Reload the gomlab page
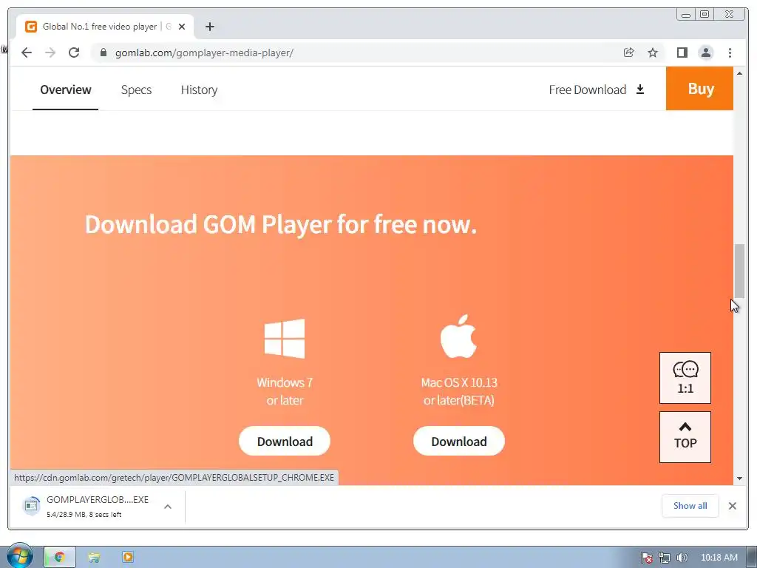Viewport: 757px width, 568px height. point(74,53)
